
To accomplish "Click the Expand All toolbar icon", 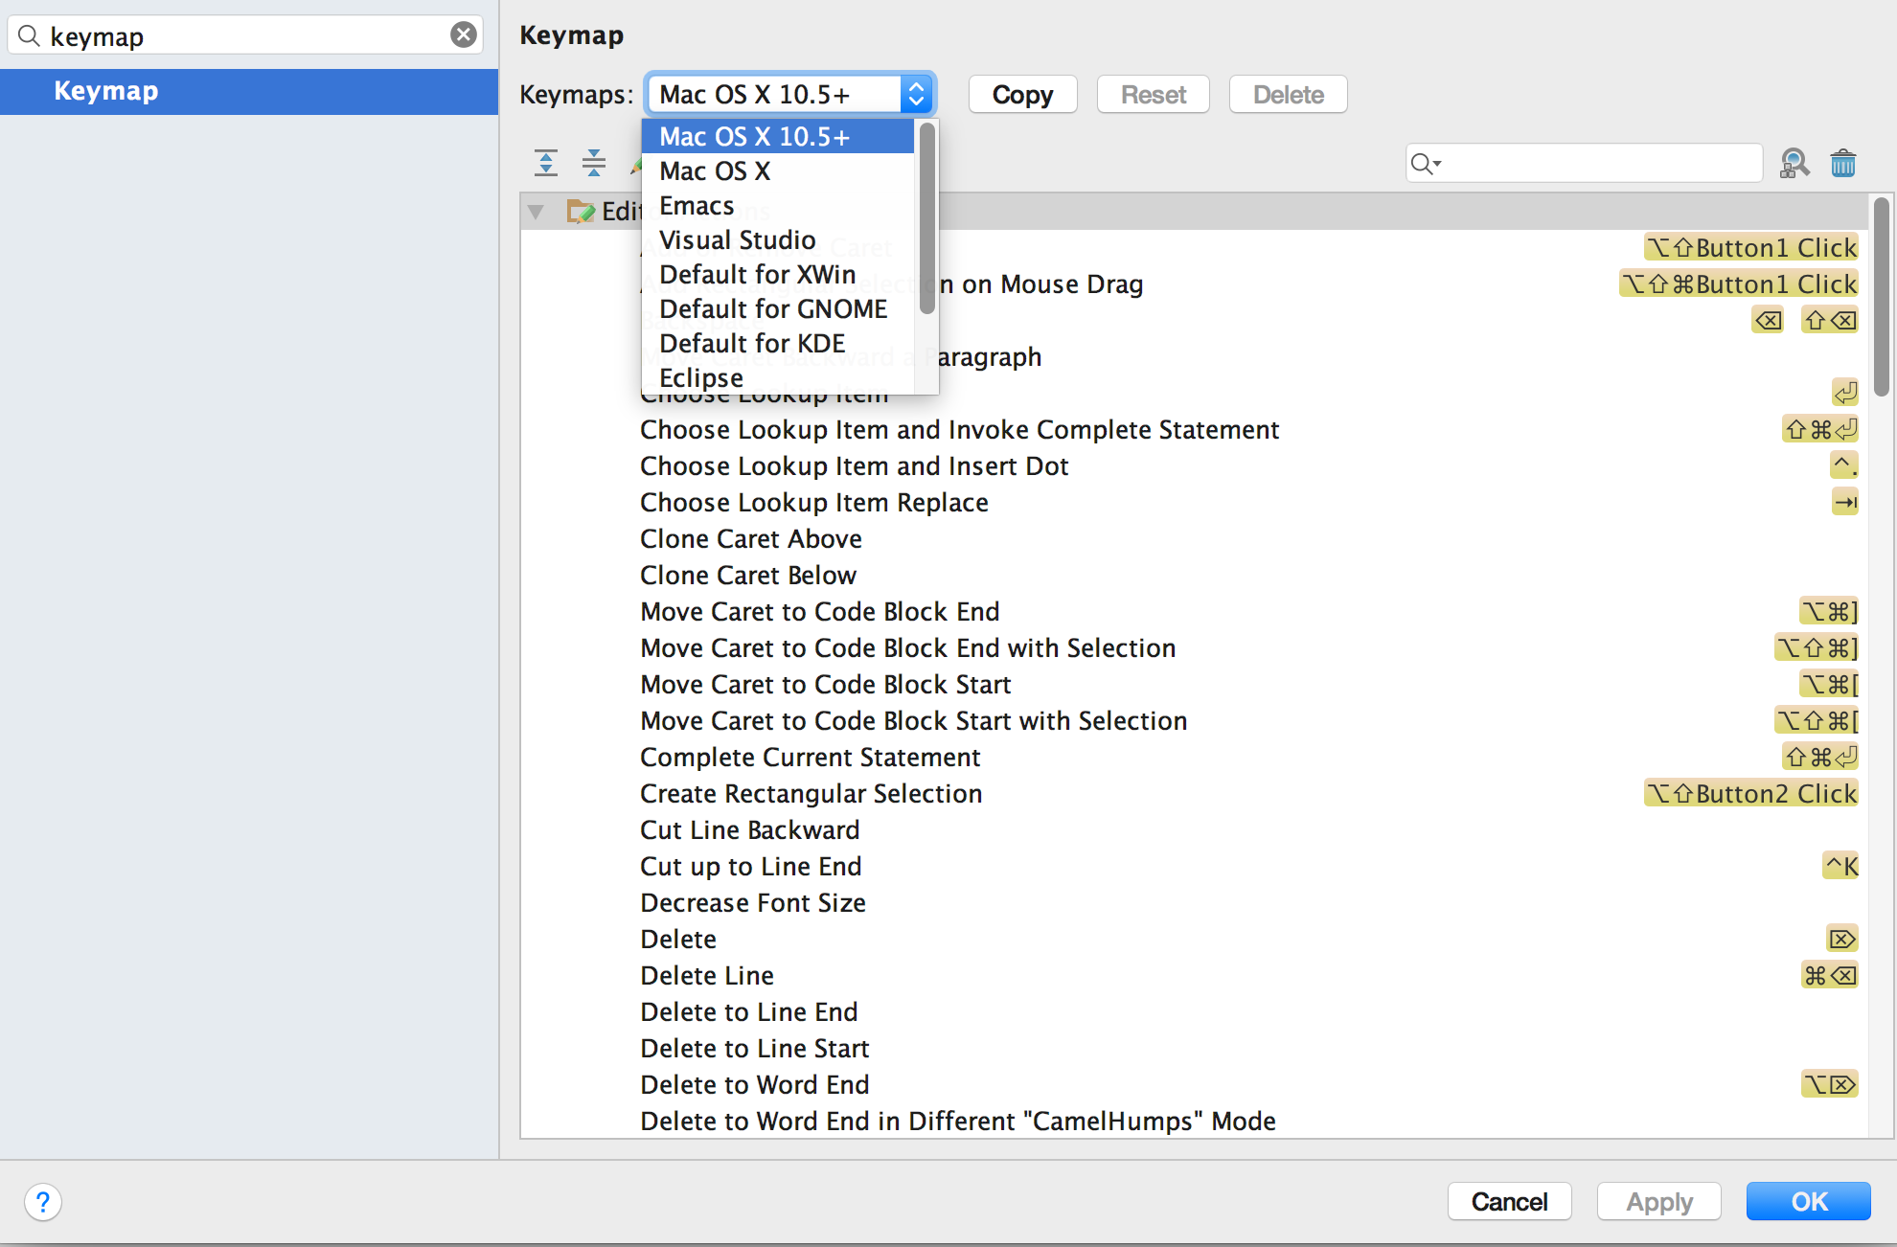I will coord(546,163).
